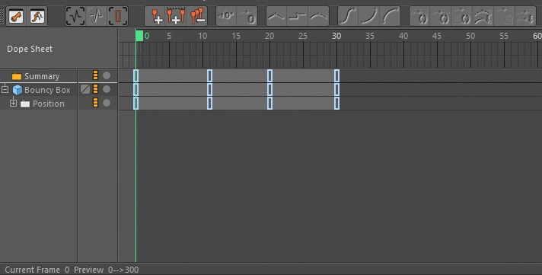Click the two-pin ruler plus marker icon
The image size is (542, 275).
point(176,16)
